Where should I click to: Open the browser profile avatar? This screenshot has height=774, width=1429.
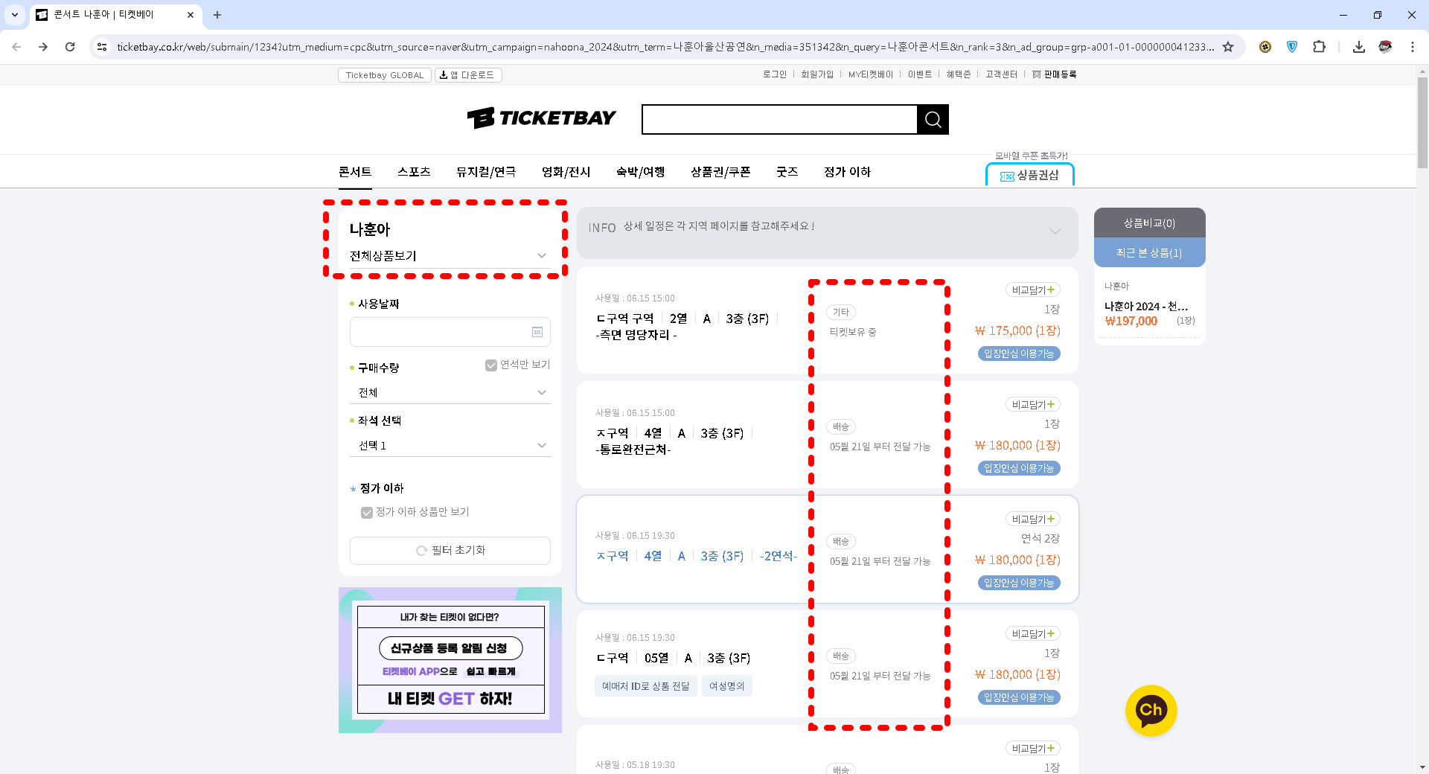1385,47
